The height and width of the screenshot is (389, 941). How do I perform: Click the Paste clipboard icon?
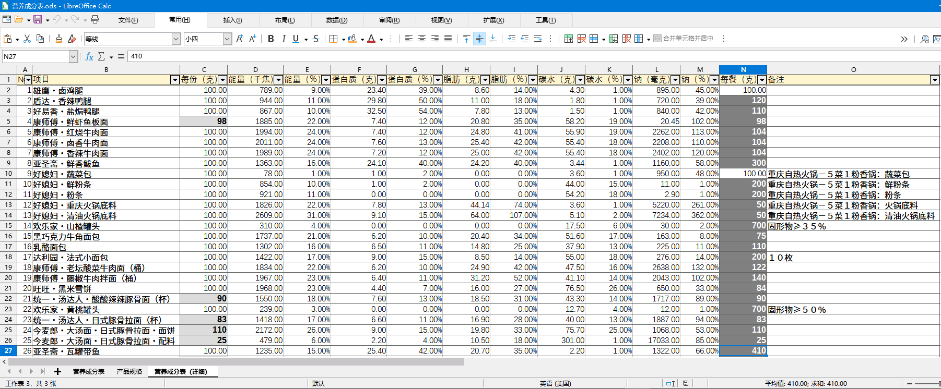[8, 39]
